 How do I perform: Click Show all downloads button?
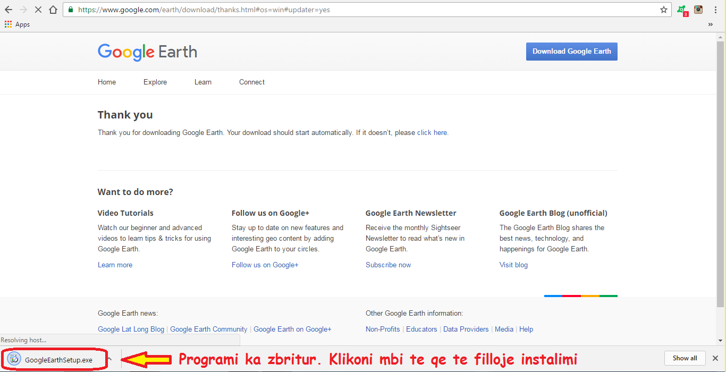(685, 358)
